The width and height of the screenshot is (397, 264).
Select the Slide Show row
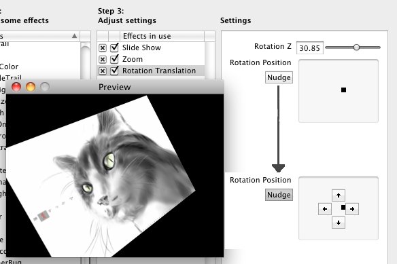pyautogui.click(x=151, y=48)
